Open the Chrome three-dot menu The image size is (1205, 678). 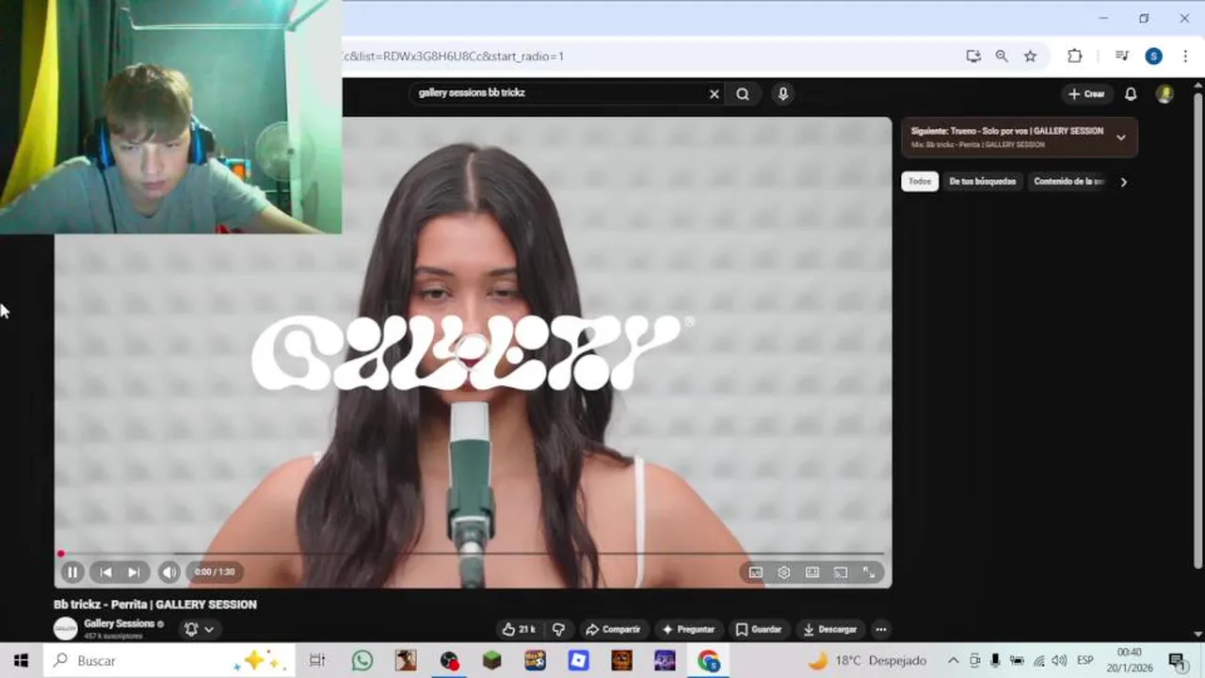(1185, 56)
